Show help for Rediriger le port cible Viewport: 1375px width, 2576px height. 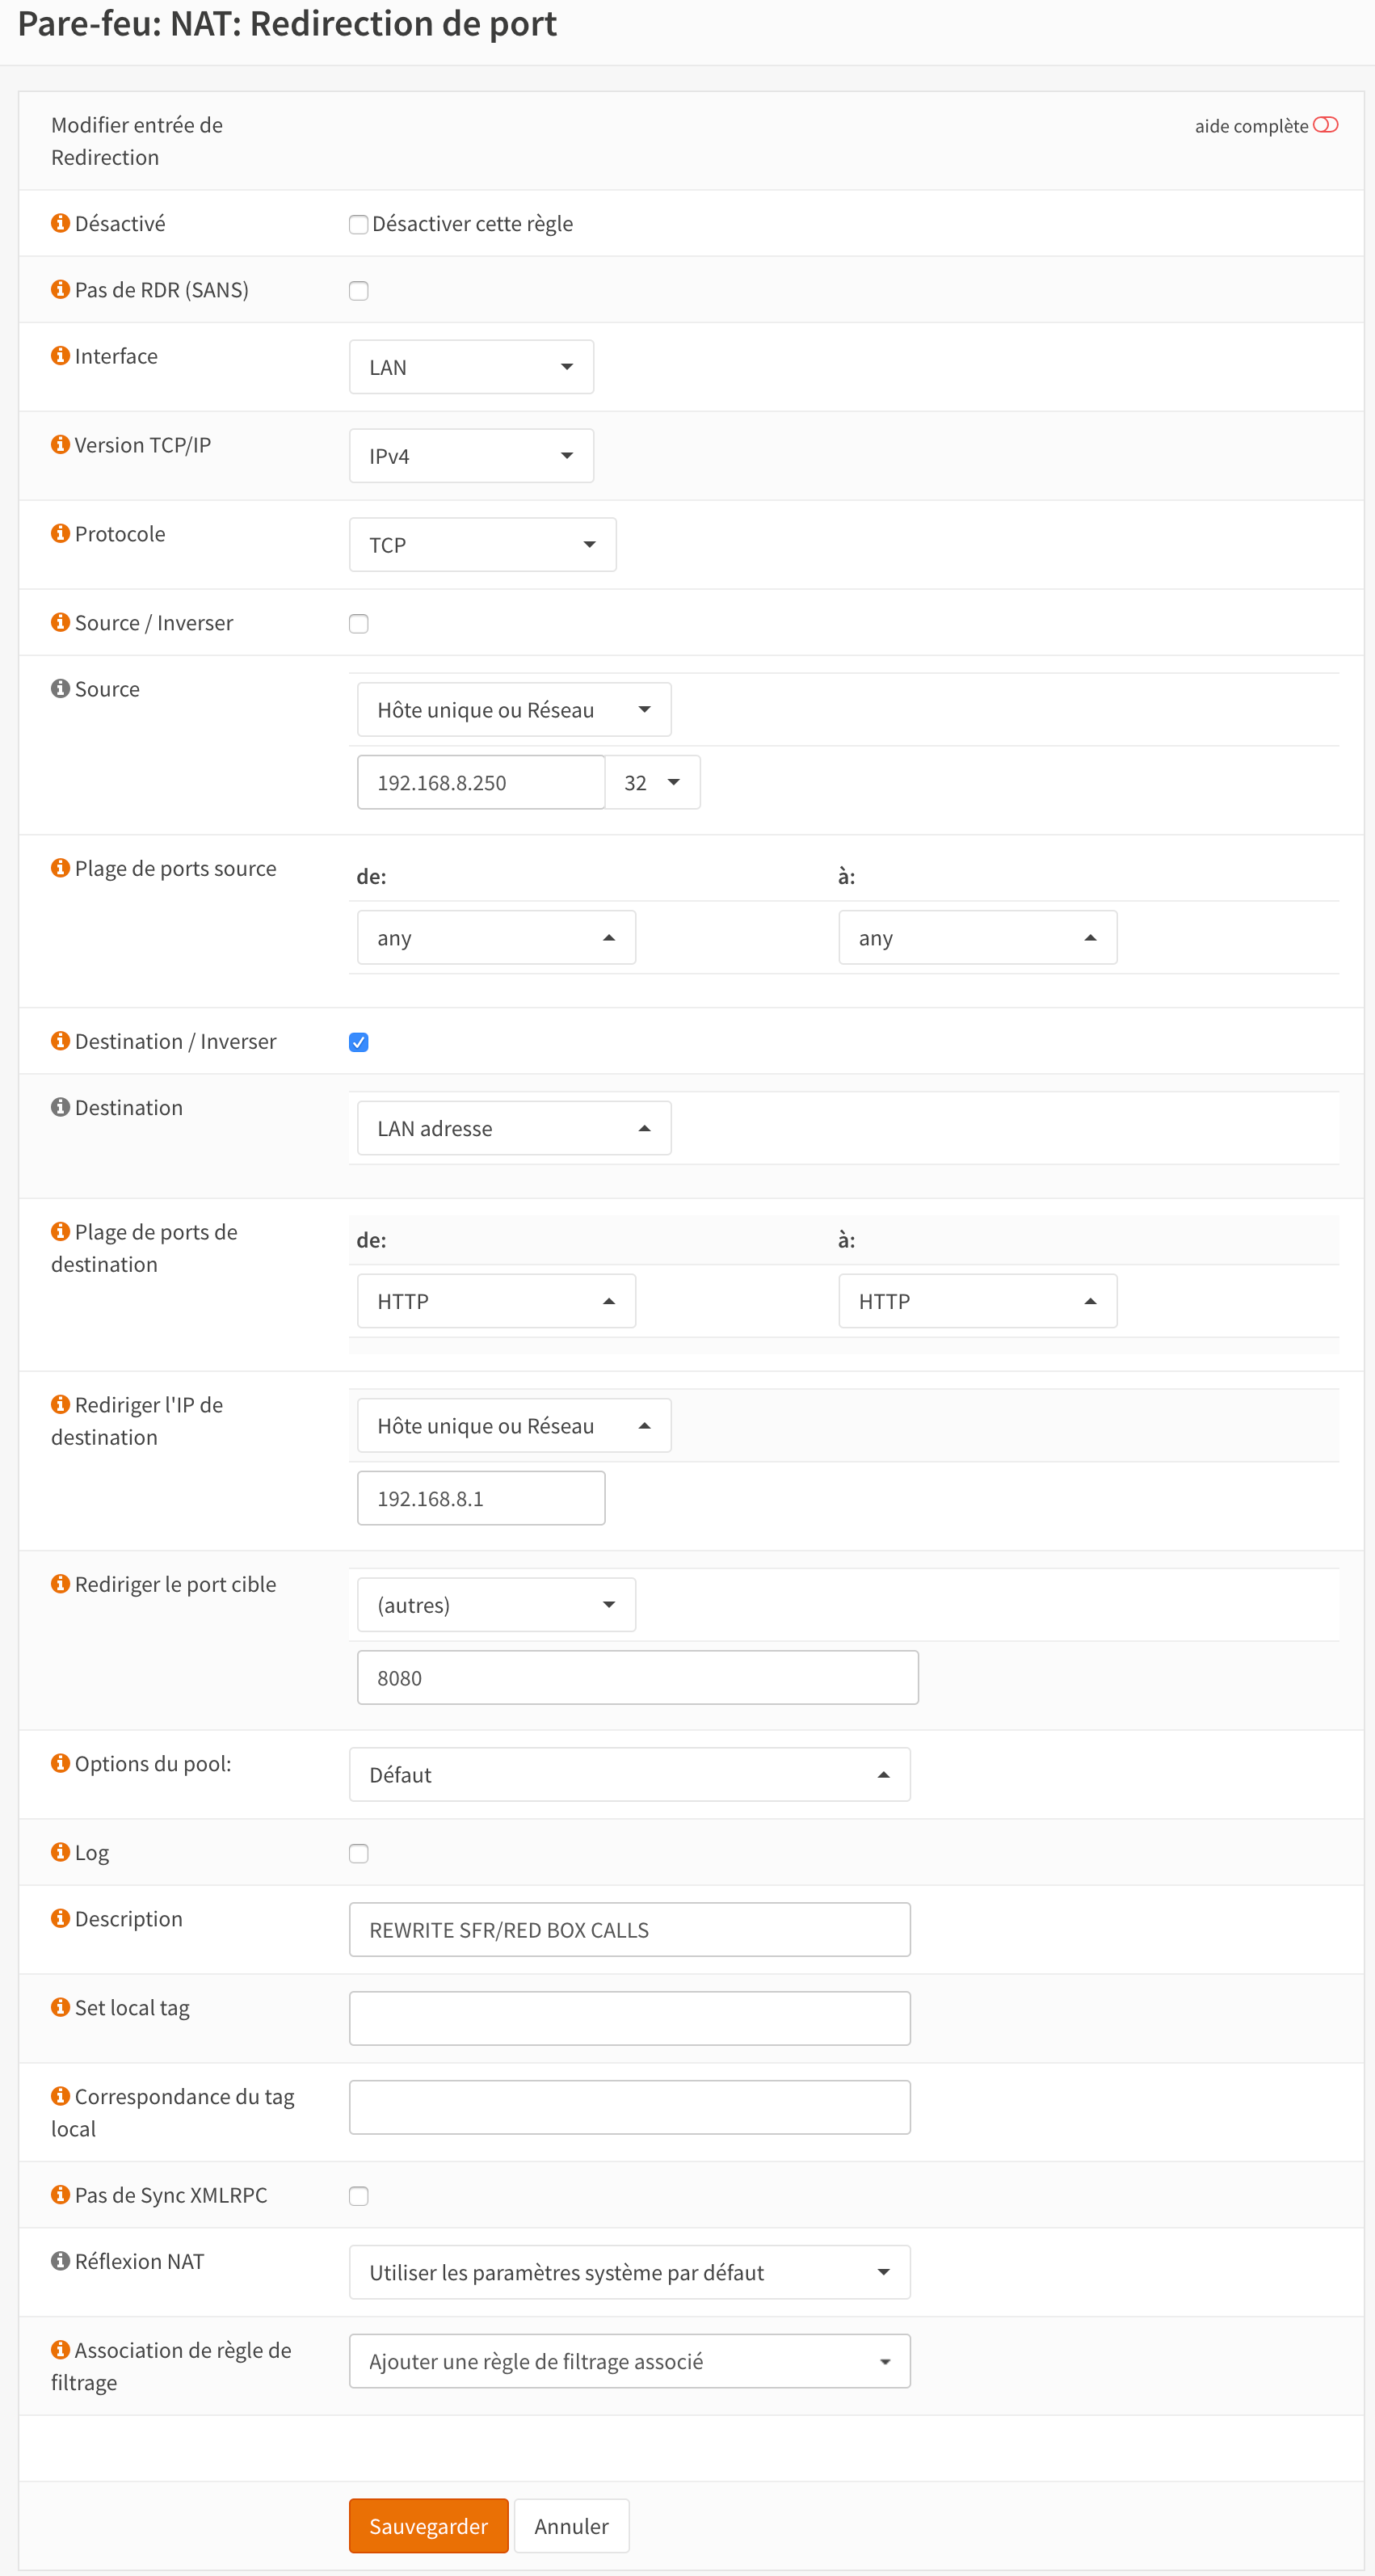click(60, 1584)
